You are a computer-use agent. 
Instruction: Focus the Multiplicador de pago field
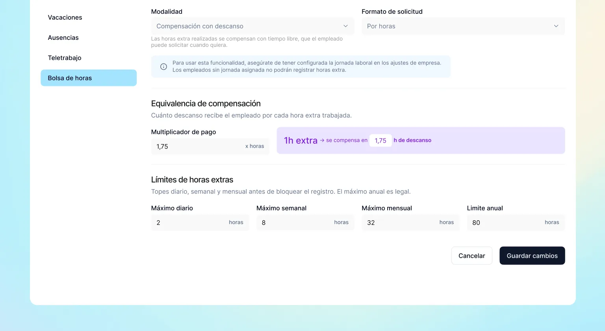(x=210, y=146)
